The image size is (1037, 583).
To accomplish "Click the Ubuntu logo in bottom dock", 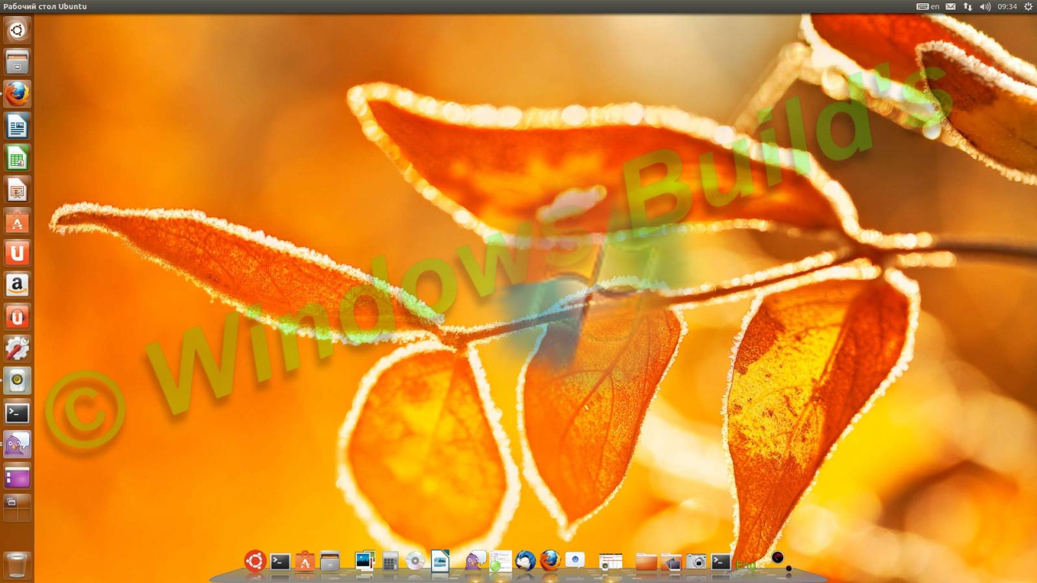I will [255, 560].
